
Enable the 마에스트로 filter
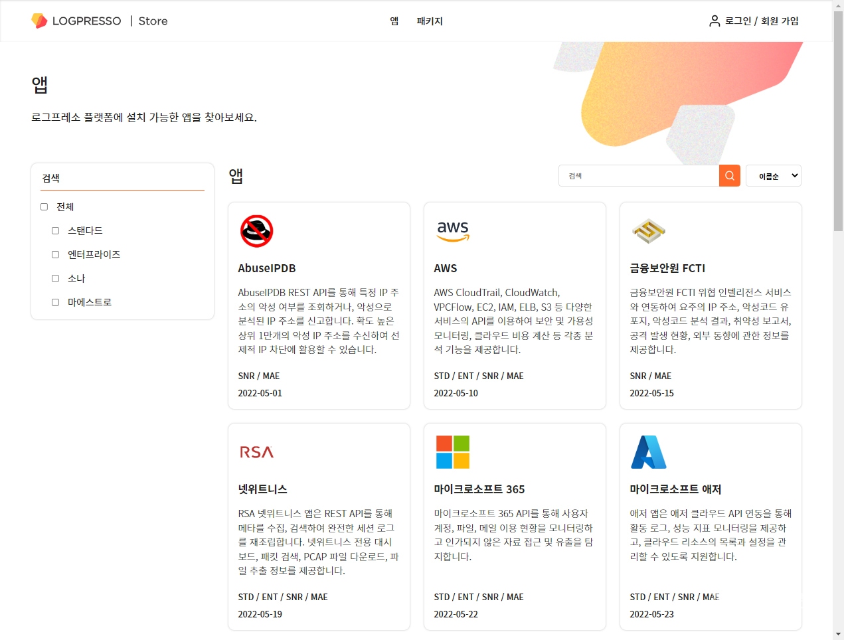(x=55, y=302)
